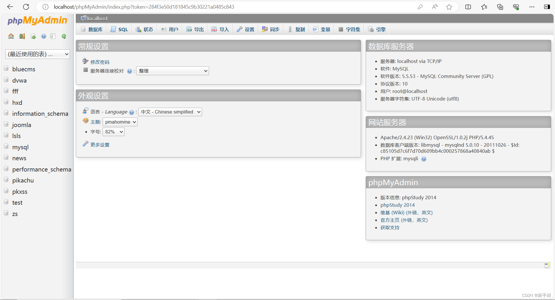This screenshot has width=555, height=300.
Task: View site information icon in address bar
Action: click(45, 7)
